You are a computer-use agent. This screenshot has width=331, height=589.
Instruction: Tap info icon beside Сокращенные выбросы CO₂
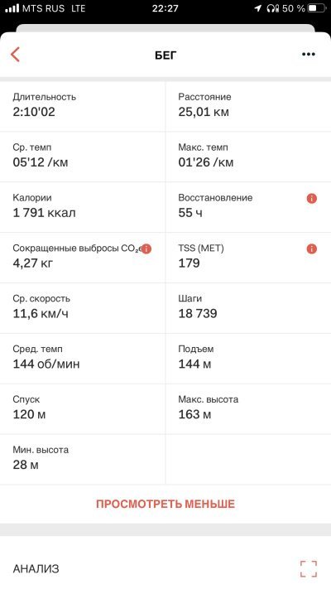pyautogui.click(x=146, y=249)
